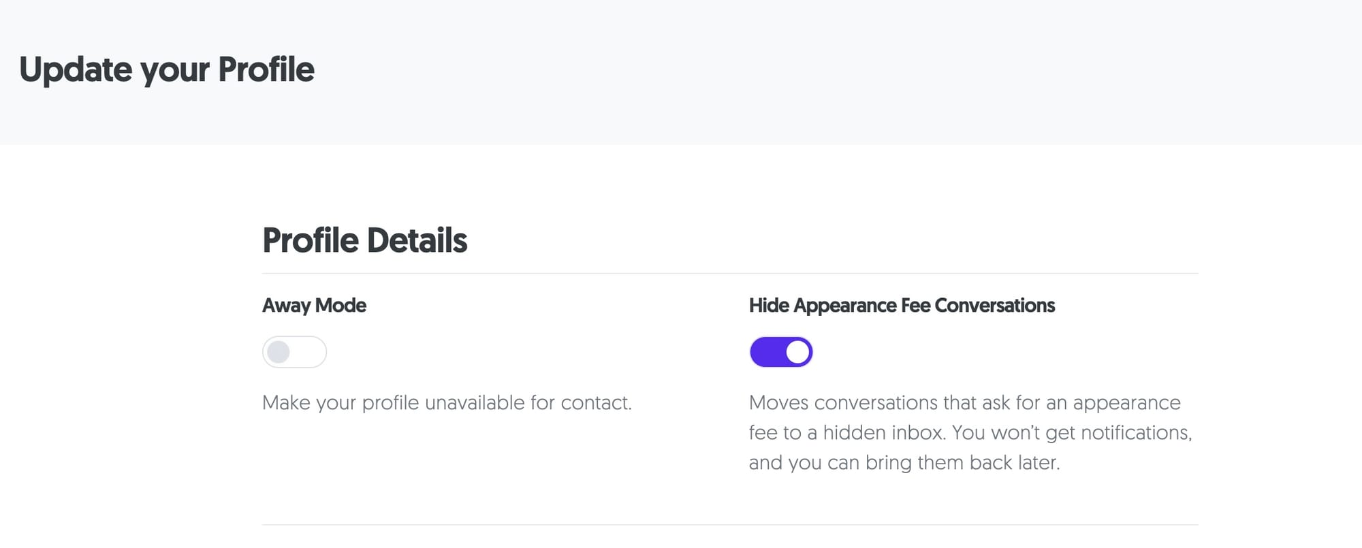
Task: Click the Hide Appearance Fee Conversations label
Action: tap(902, 306)
